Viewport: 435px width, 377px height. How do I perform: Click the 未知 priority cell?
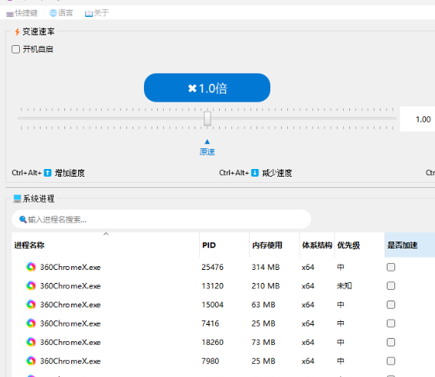coord(345,286)
